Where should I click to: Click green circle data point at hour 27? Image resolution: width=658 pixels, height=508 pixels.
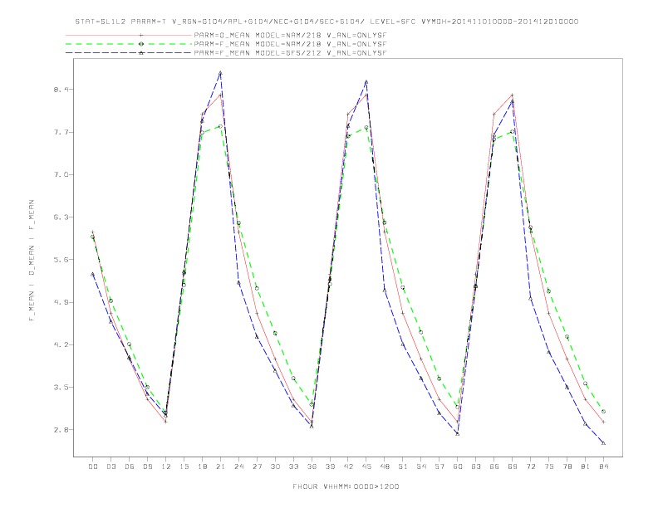[257, 288]
